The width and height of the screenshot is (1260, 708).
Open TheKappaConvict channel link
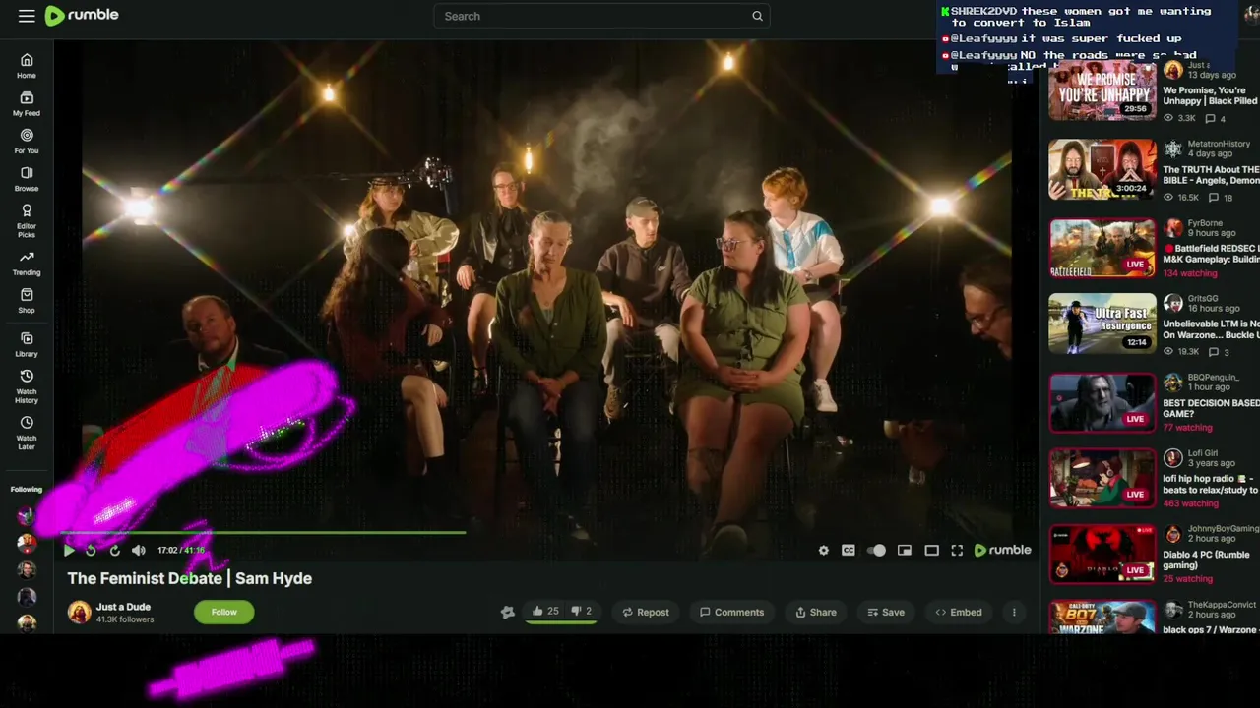1222,605
